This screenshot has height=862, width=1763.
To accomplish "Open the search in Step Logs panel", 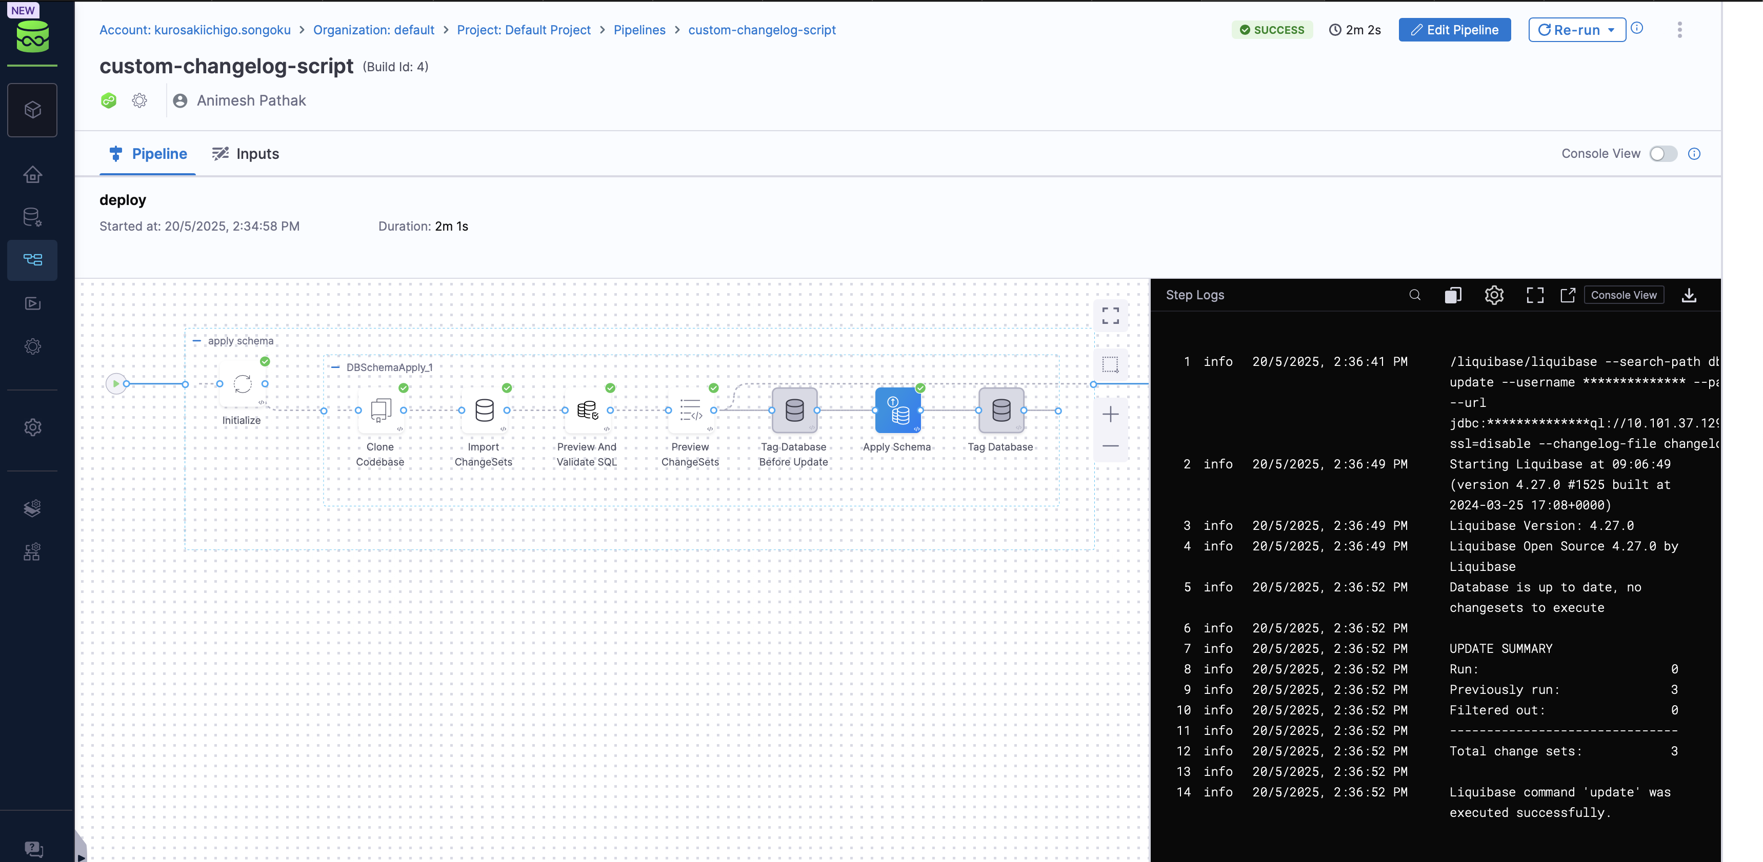I will pos(1415,295).
